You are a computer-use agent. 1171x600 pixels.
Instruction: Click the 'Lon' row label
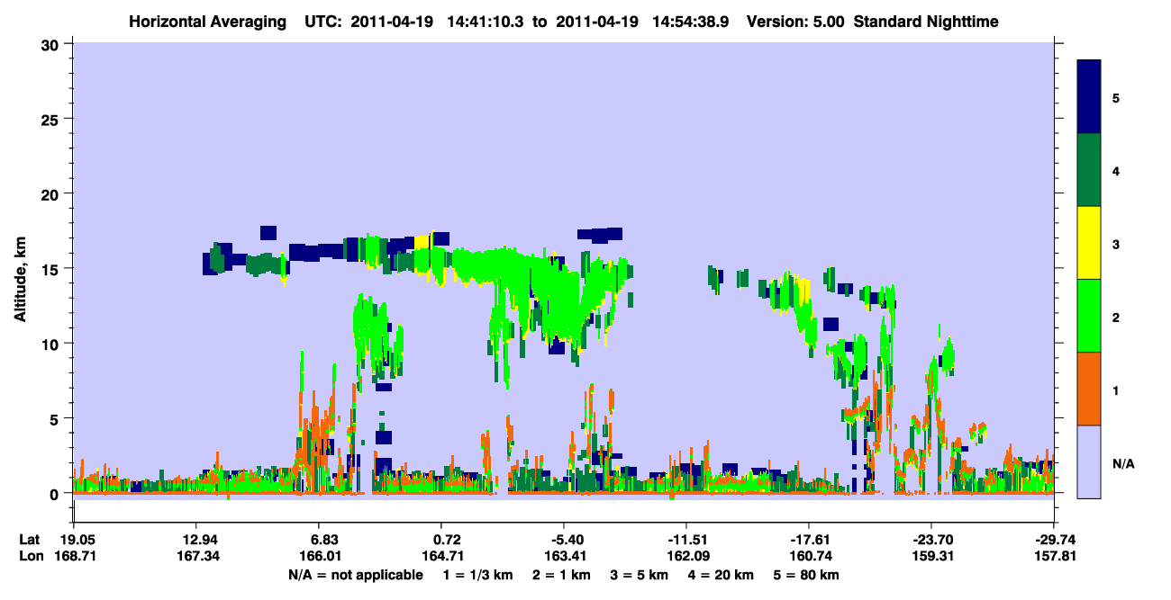click(30, 557)
